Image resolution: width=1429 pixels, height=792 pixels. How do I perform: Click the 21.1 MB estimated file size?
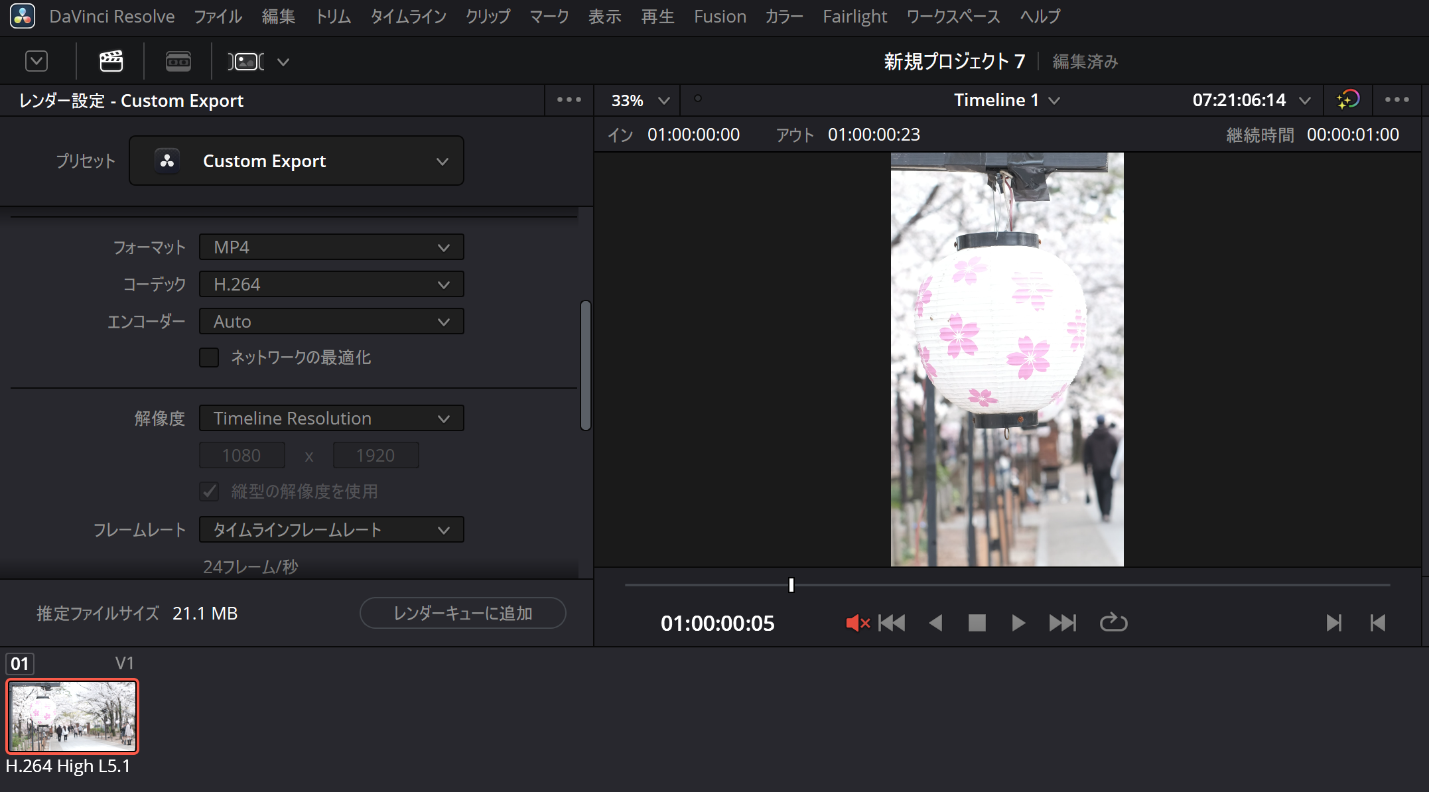205,614
